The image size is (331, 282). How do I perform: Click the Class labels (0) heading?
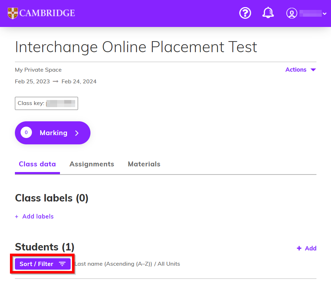coord(52,198)
